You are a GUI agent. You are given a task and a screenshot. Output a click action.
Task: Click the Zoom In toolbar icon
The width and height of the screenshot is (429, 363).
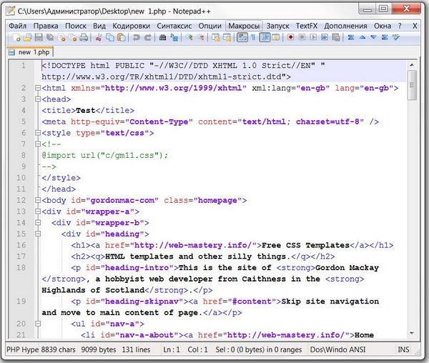pyautogui.click(x=189, y=37)
